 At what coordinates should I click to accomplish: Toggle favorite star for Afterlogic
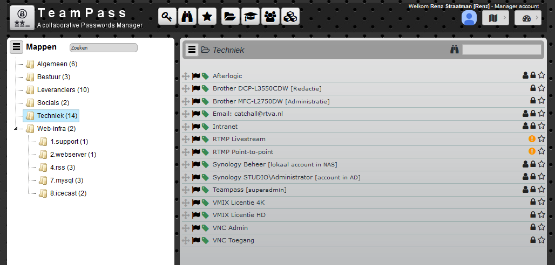tap(542, 75)
